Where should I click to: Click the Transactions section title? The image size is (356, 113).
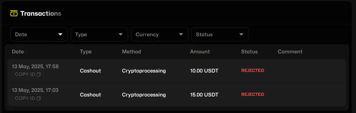(41, 13)
